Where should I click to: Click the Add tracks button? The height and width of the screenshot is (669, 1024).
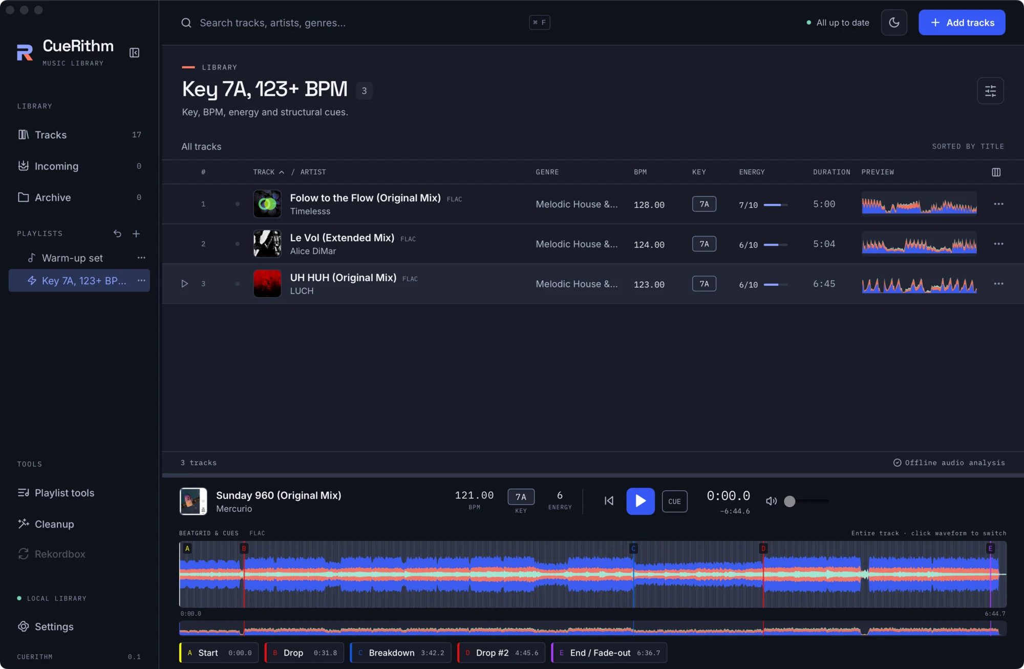click(x=962, y=23)
